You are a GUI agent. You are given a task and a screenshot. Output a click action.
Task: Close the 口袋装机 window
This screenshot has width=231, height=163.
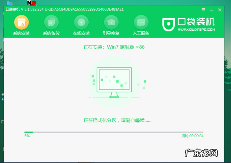(220, 10)
